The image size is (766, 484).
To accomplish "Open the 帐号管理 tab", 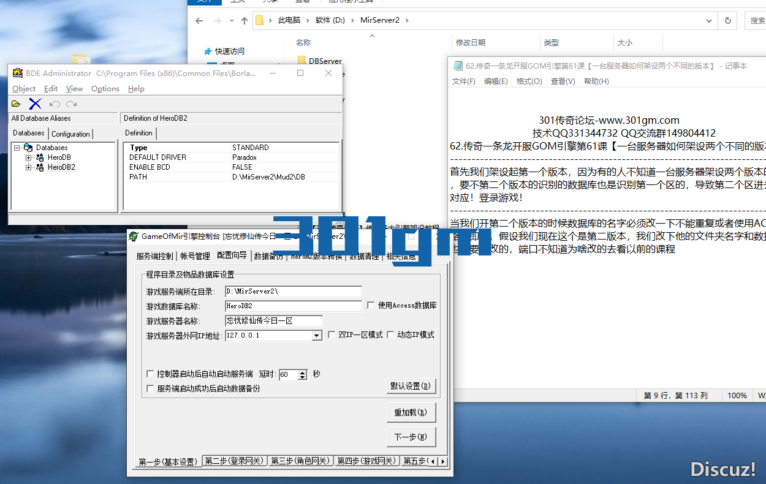I will [195, 256].
